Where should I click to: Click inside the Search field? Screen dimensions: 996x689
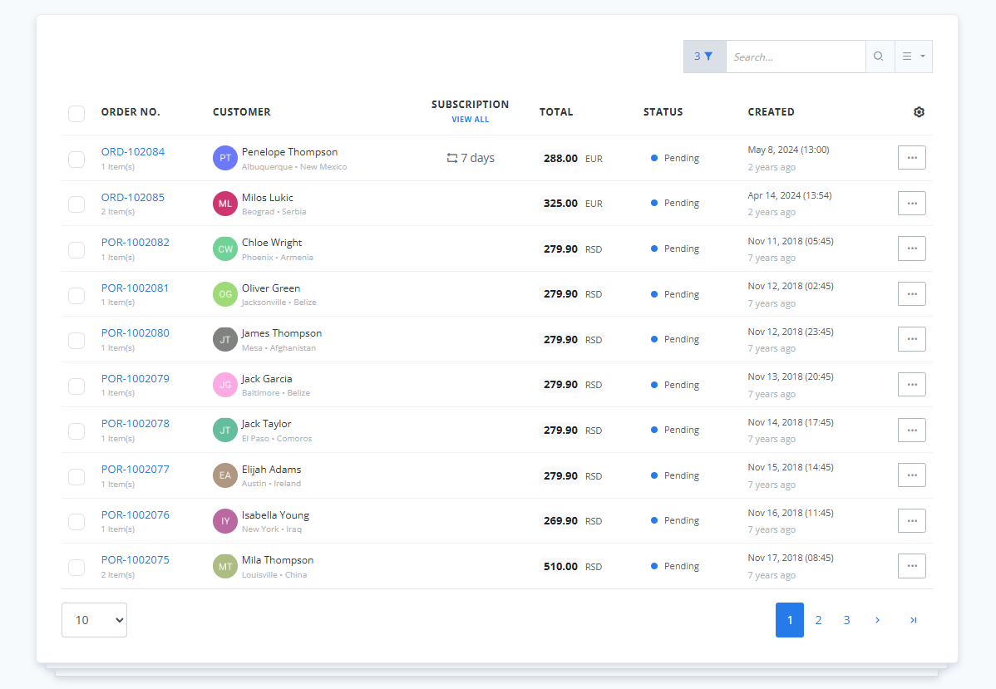click(x=794, y=56)
